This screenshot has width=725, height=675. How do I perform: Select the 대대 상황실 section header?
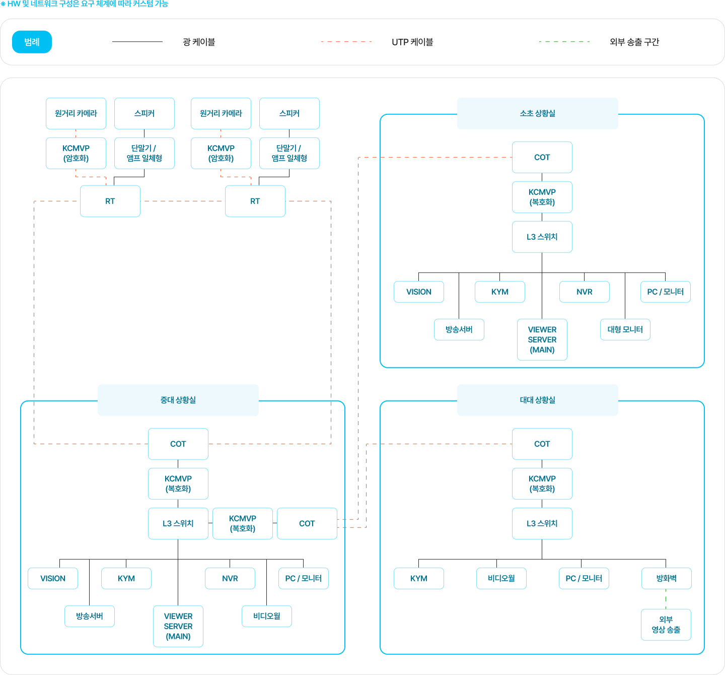(537, 400)
